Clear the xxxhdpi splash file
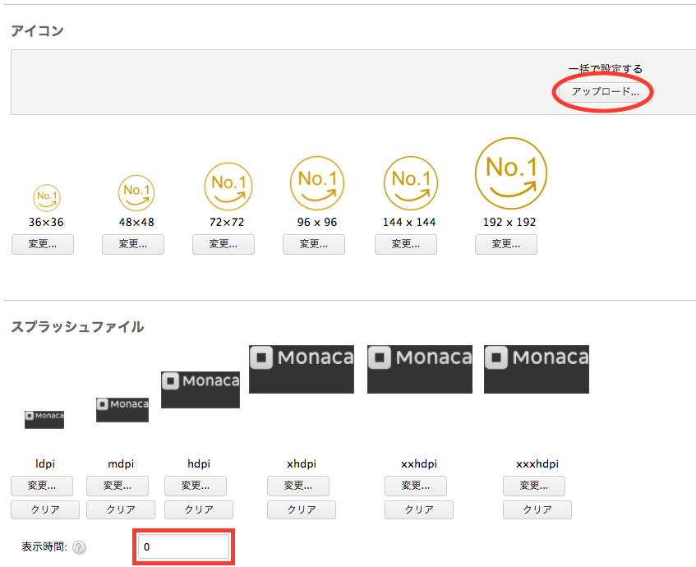This screenshot has height=567, width=696. pyautogui.click(x=537, y=509)
